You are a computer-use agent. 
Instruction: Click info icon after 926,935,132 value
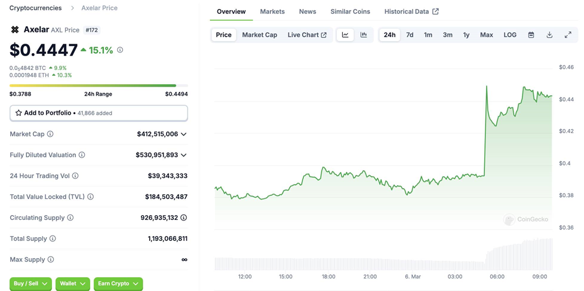tap(183, 218)
